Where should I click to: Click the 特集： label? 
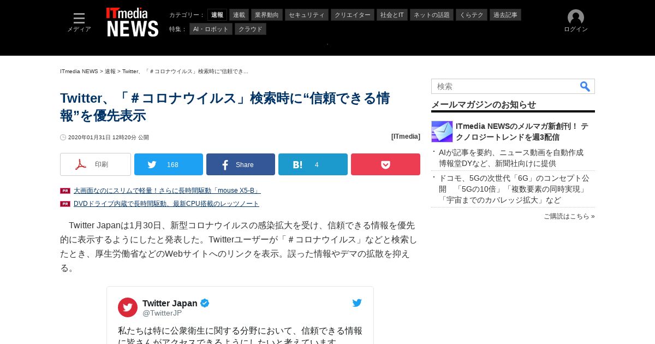click(x=178, y=29)
